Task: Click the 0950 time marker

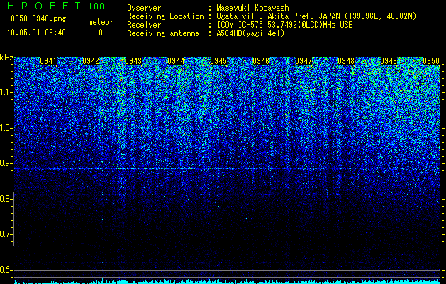Action: click(431, 61)
